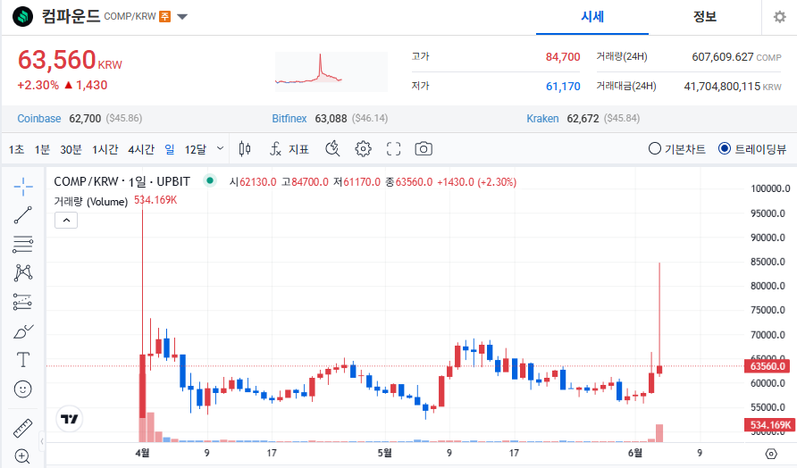Click the alert clock icon
Viewport: 797px width, 468px height.
click(332, 149)
